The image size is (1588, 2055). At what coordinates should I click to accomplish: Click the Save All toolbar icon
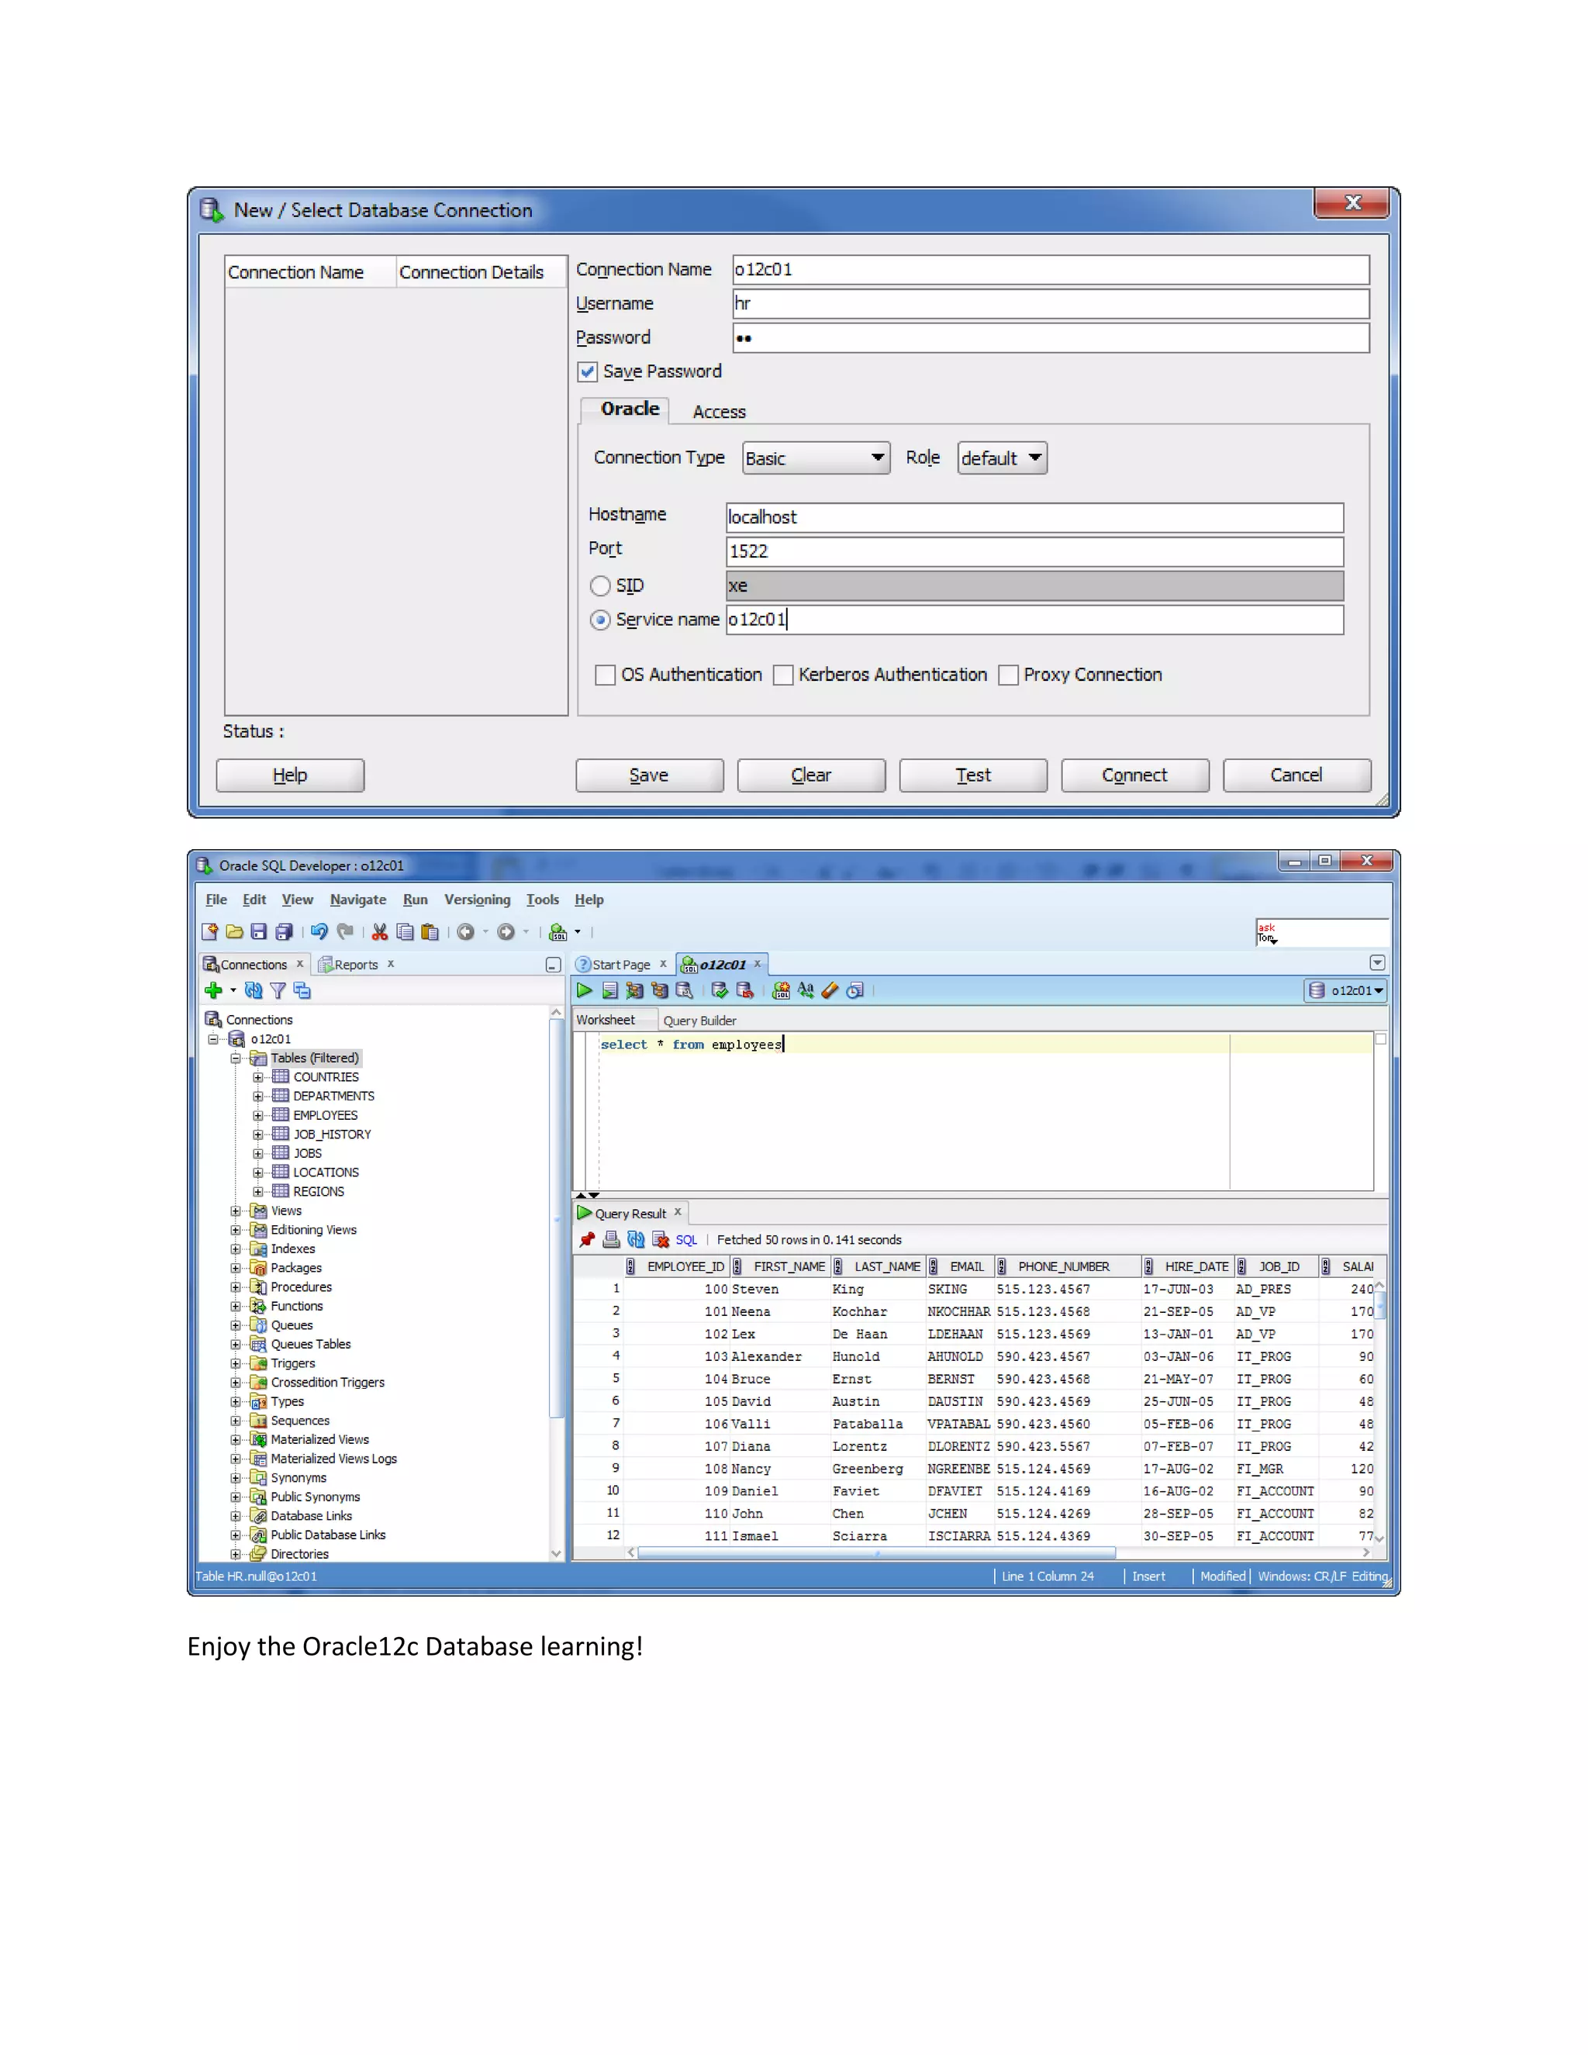point(283,931)
